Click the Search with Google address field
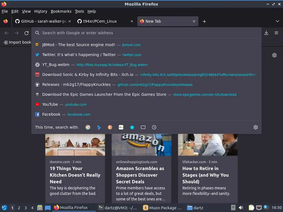The width and height of the screenshot is (283, 212). 146,33
